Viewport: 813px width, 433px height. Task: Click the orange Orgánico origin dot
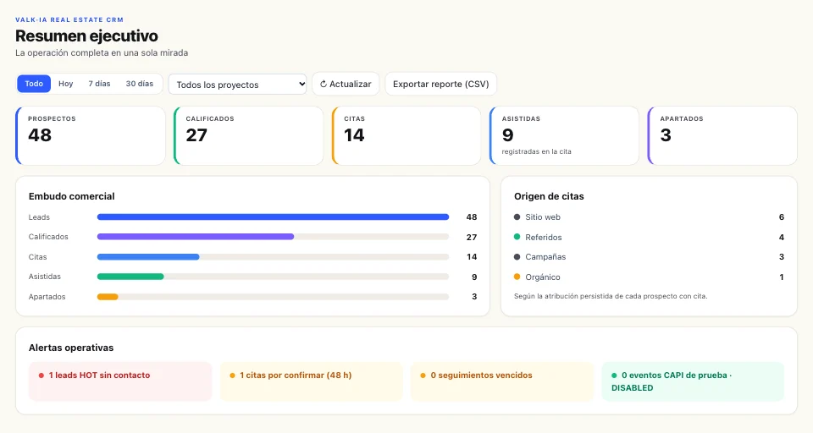point(517,277)
